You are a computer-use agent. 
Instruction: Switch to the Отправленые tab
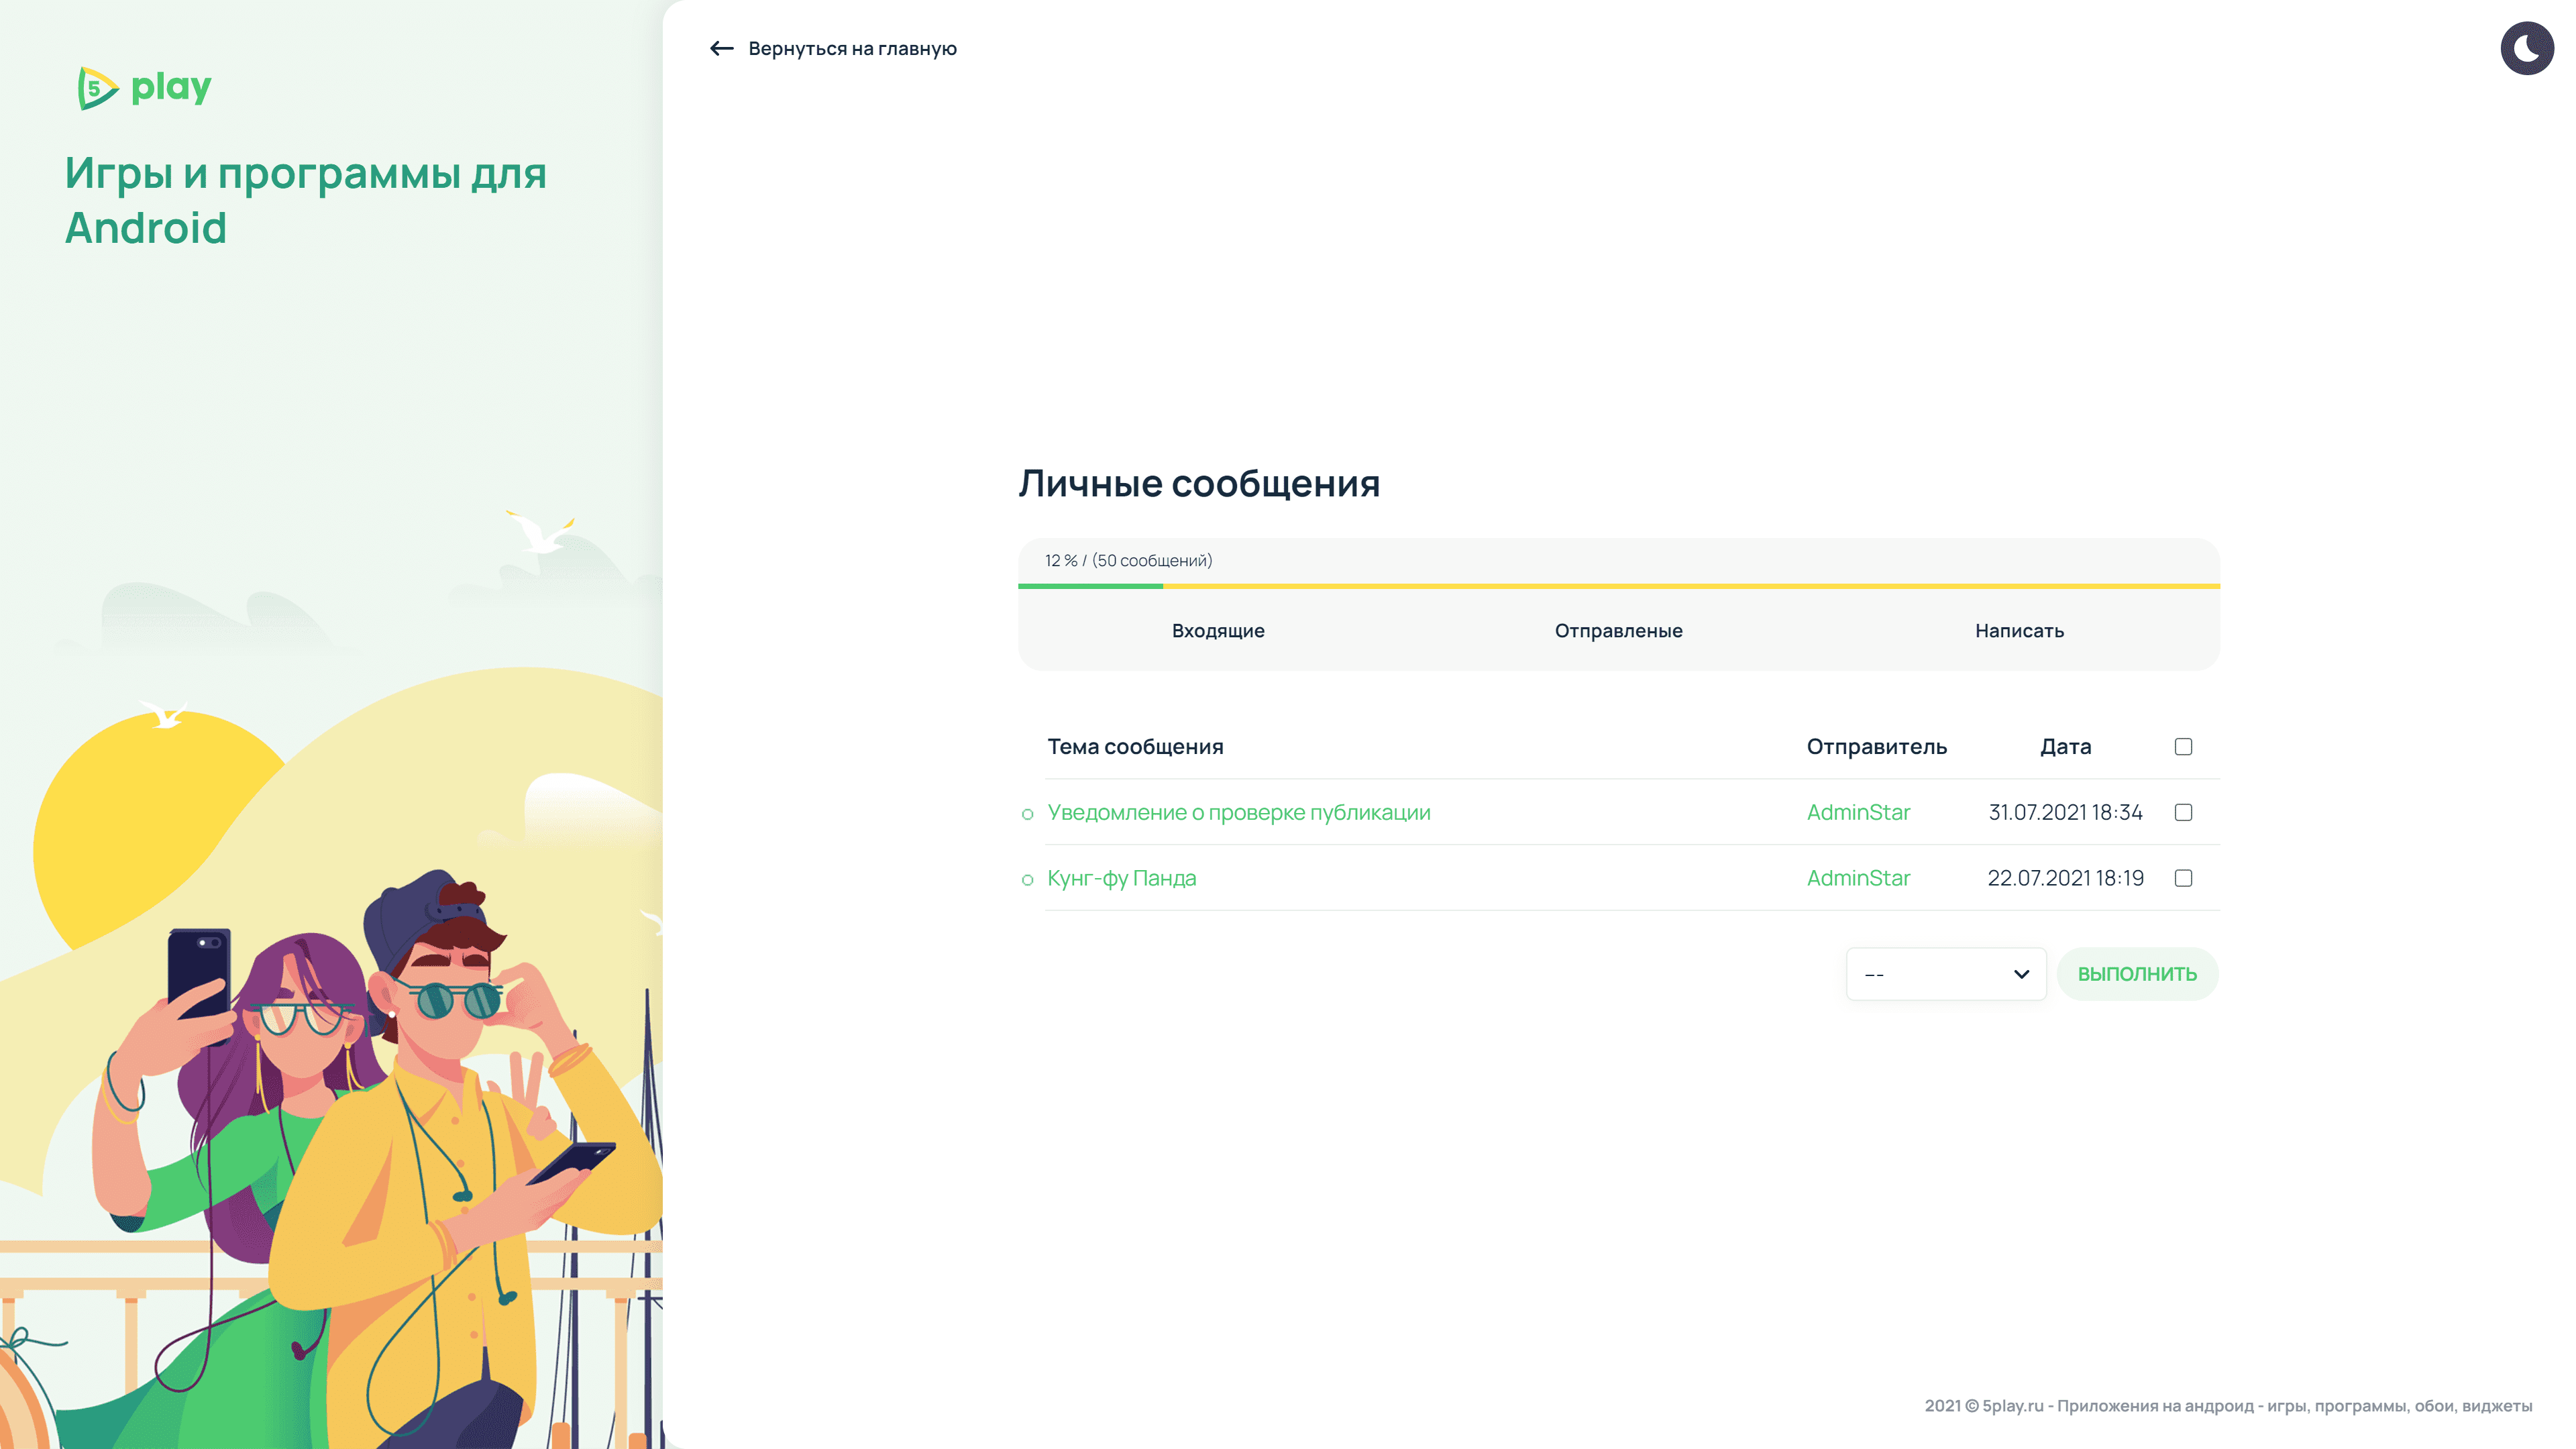(x=1618, y=630)
